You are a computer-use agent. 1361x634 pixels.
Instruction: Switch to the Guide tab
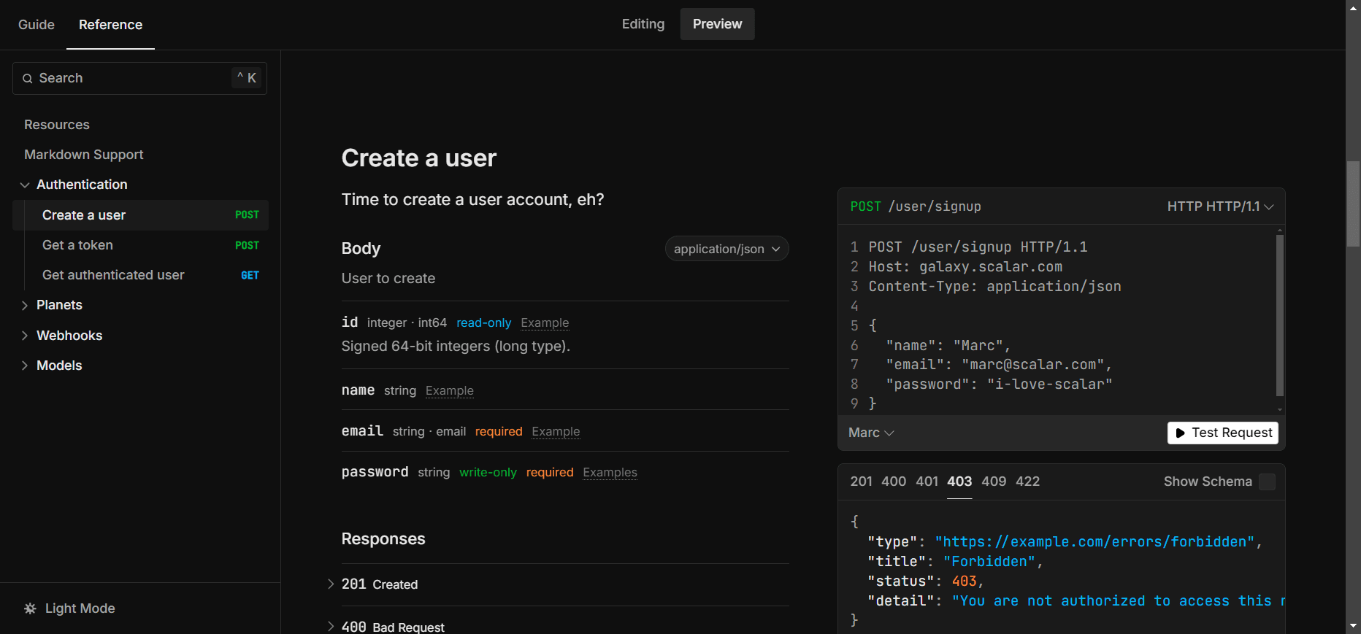[37, 25]
